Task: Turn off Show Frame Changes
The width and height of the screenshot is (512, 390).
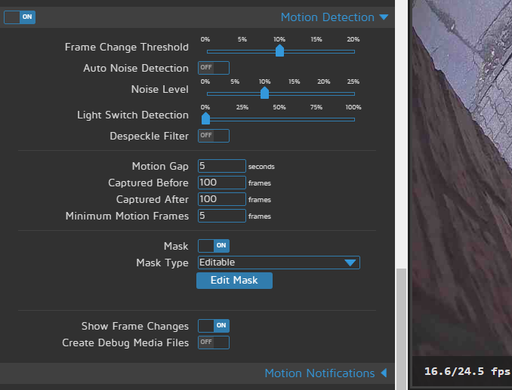Action: (x=213, y=326)
